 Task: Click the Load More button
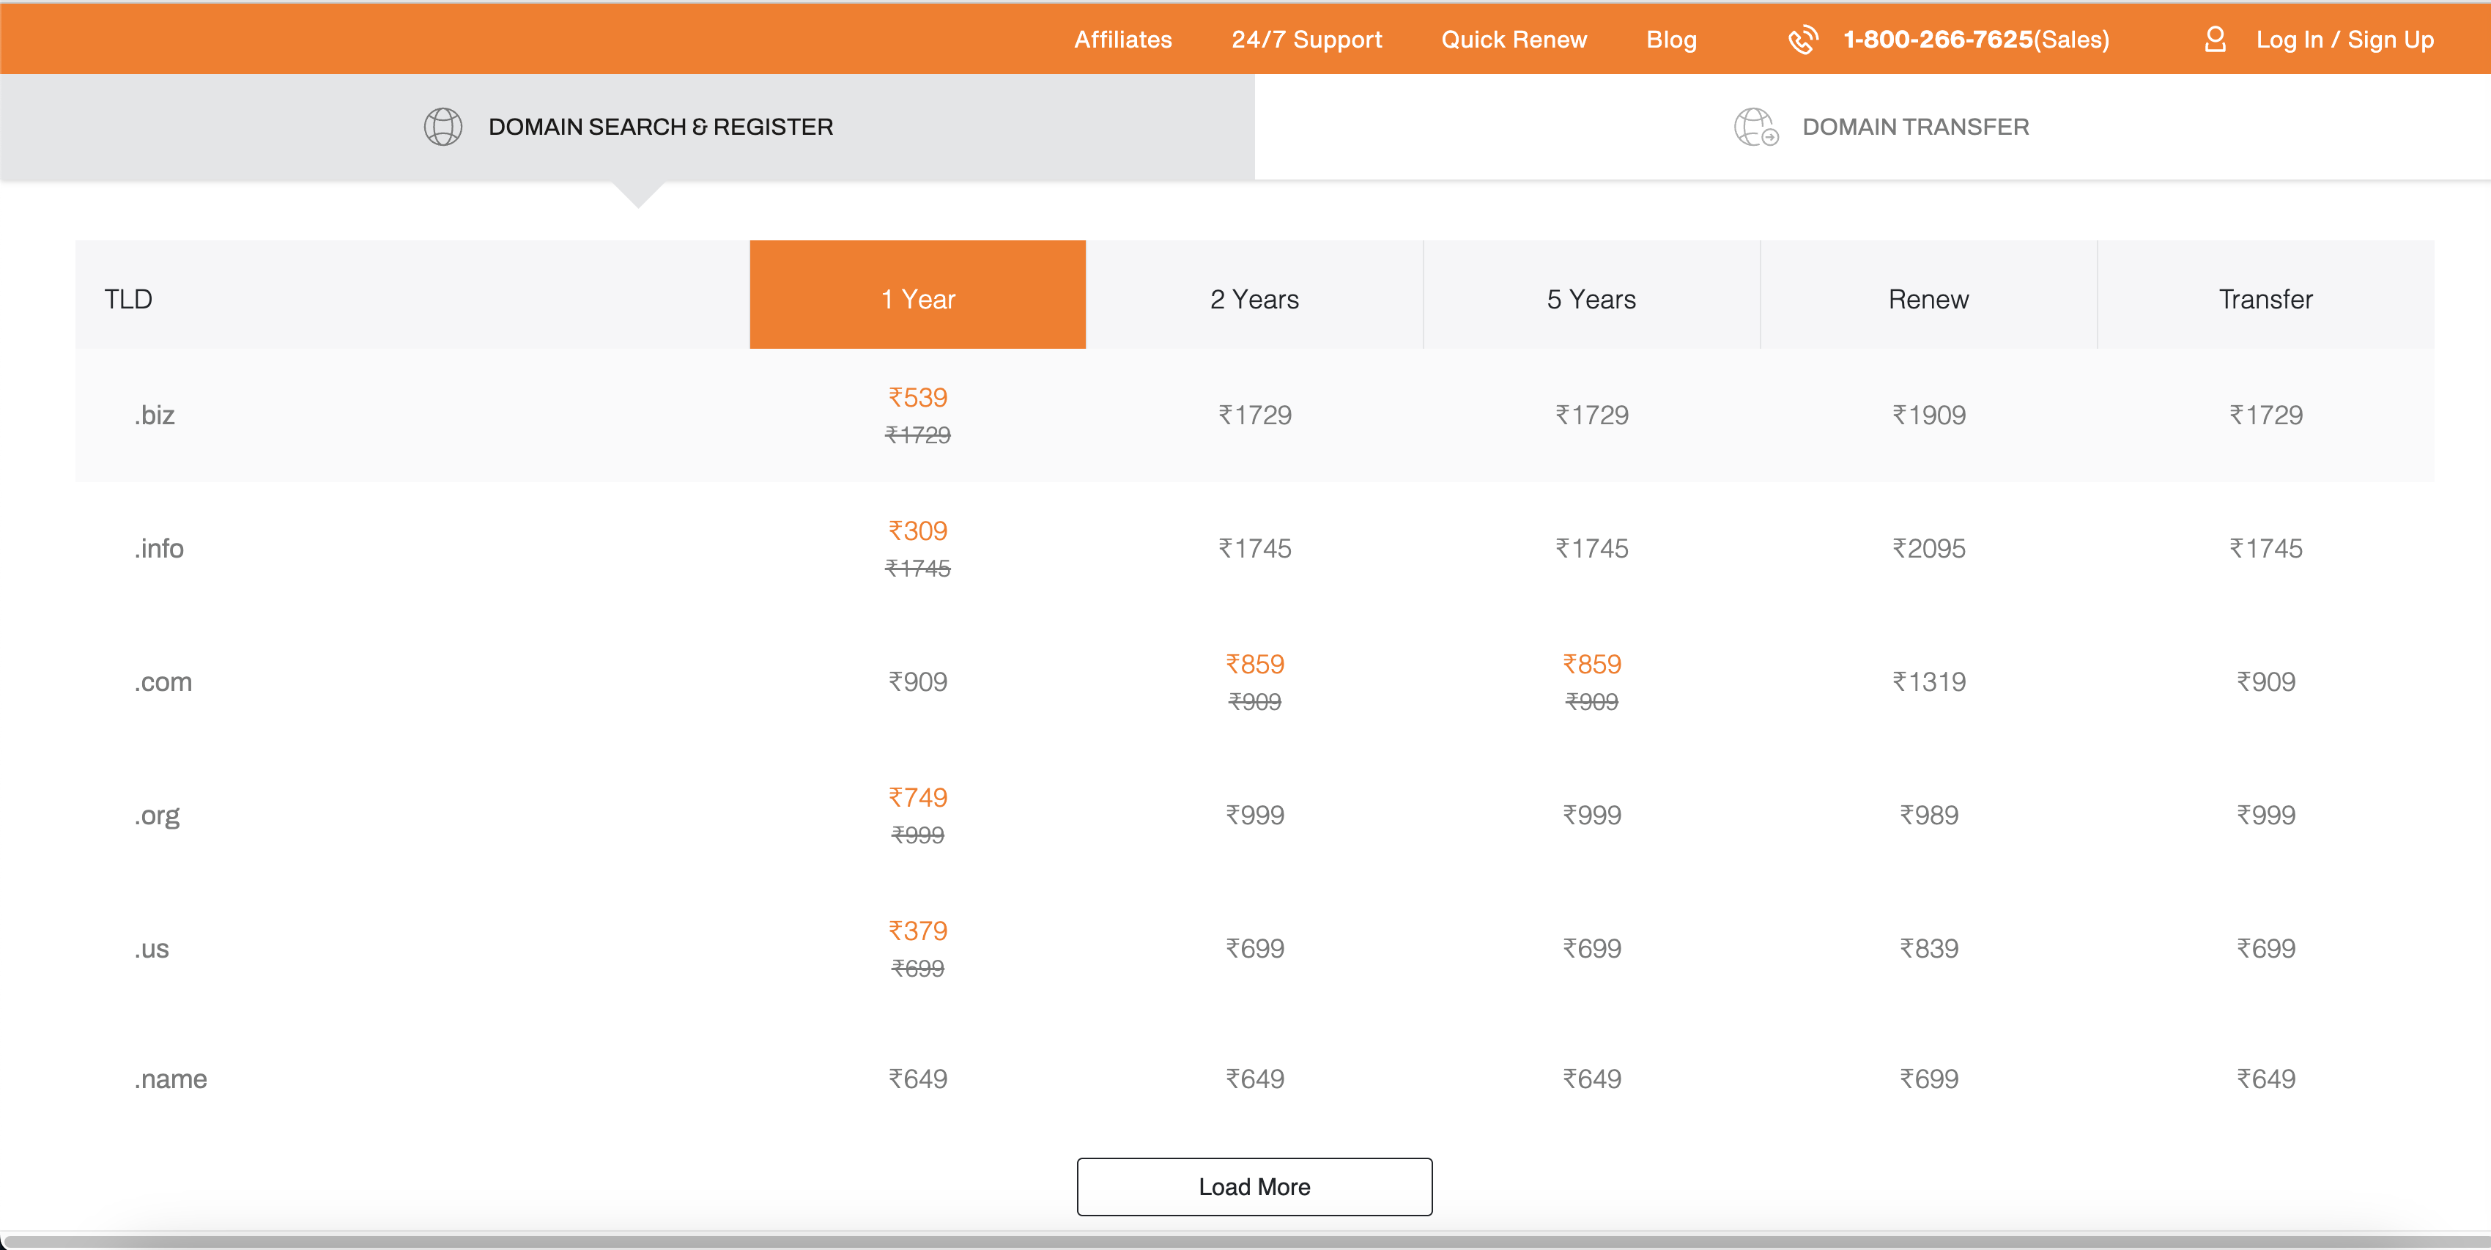(x=1254, y=1186)
